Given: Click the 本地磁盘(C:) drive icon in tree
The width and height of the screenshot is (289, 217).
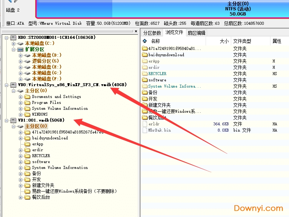Looking at the screenshot, I should coord(21,43).
